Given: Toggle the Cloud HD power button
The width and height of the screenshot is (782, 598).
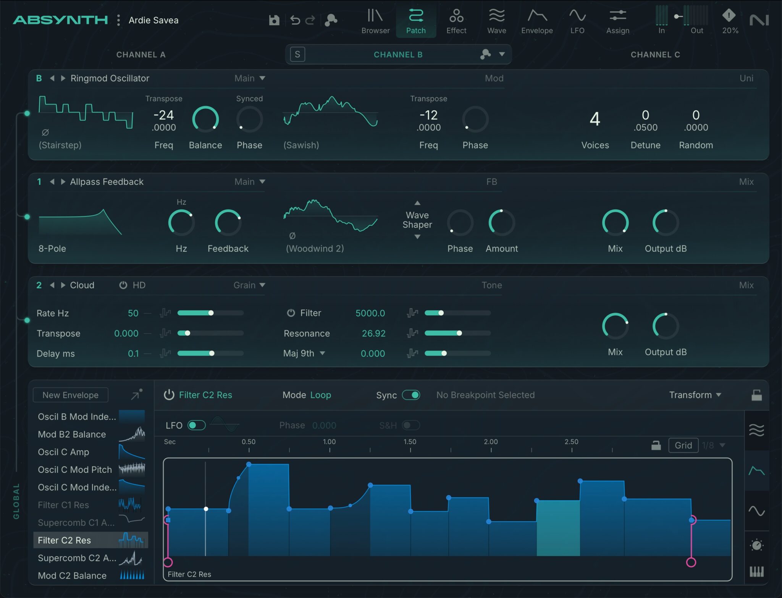Looking at the screenshot, I should (123, 285).
